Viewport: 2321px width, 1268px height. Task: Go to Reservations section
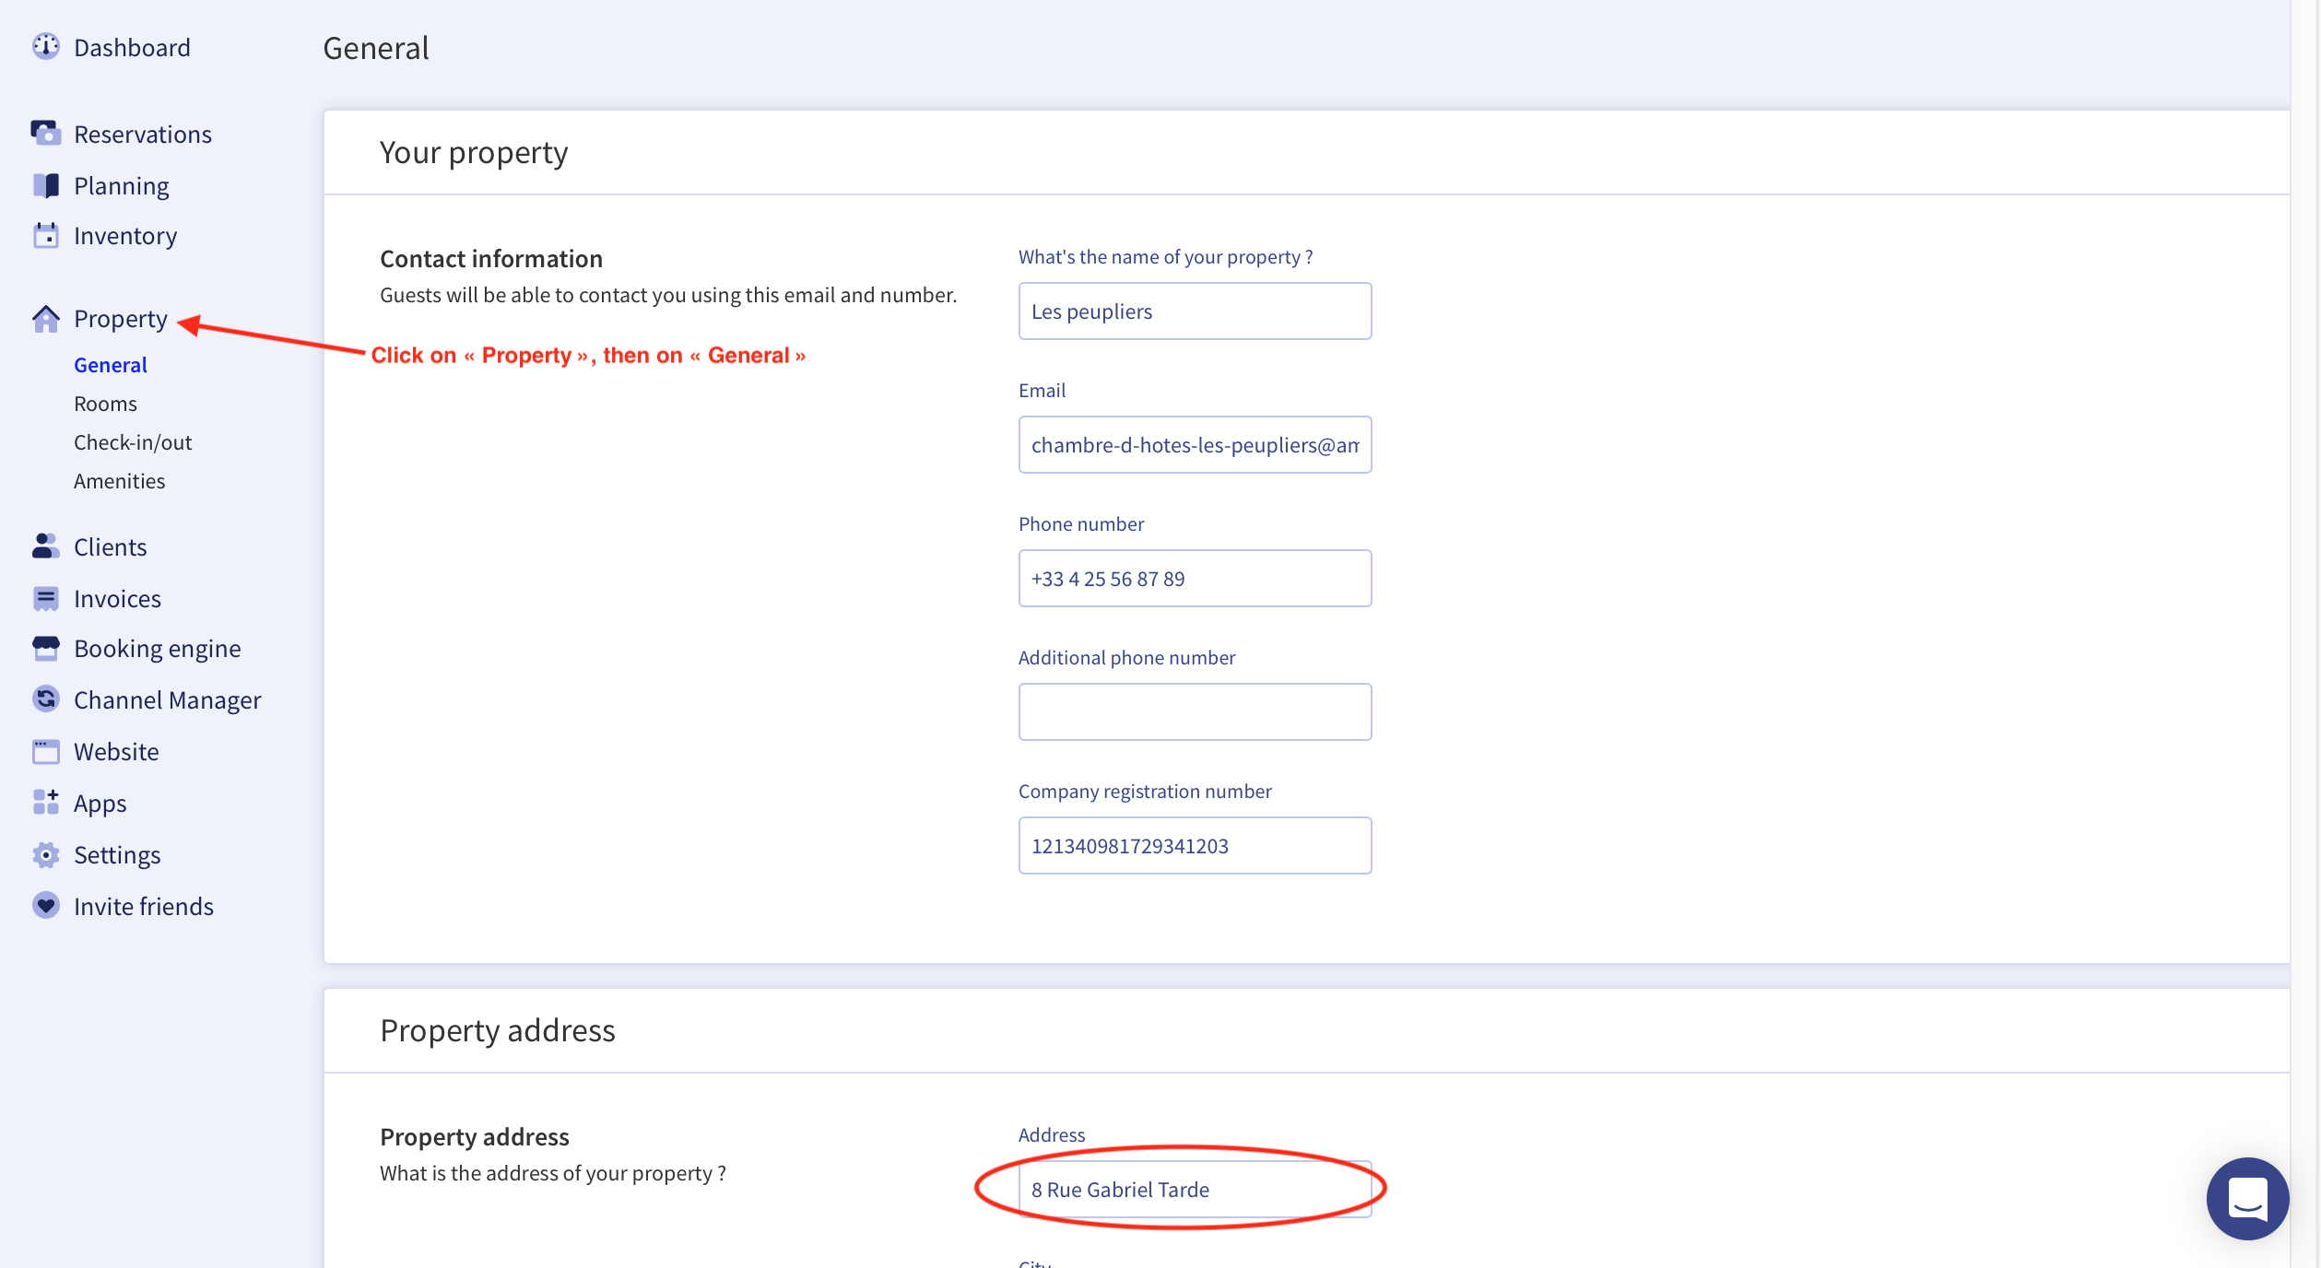pyautogui.click(x=143, y=135)
